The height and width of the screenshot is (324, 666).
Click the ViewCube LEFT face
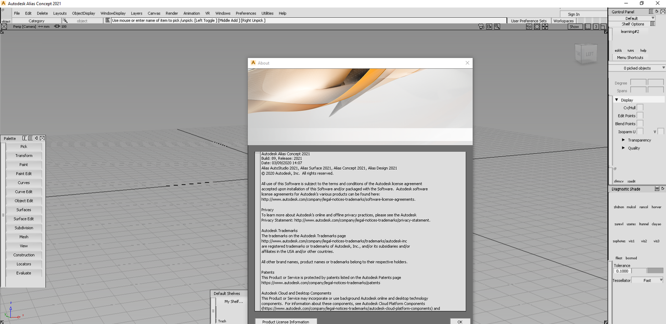point(589,54)
